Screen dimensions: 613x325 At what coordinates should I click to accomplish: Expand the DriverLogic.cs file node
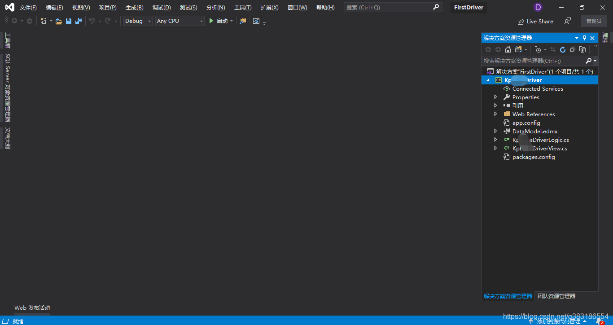click(x=496, y=140)
